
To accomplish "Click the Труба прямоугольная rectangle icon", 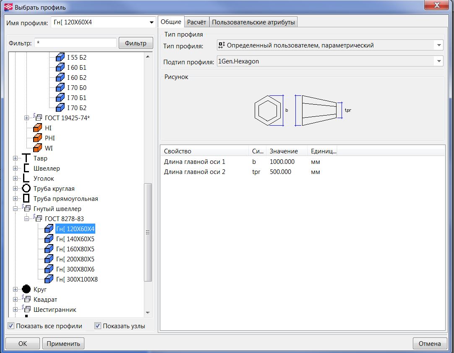I will (x=26, y=199).
